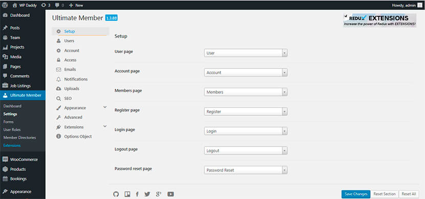
Task: Expand the Appearance settings section chevron
Action: pyautogui.click(x=105, y=108)
